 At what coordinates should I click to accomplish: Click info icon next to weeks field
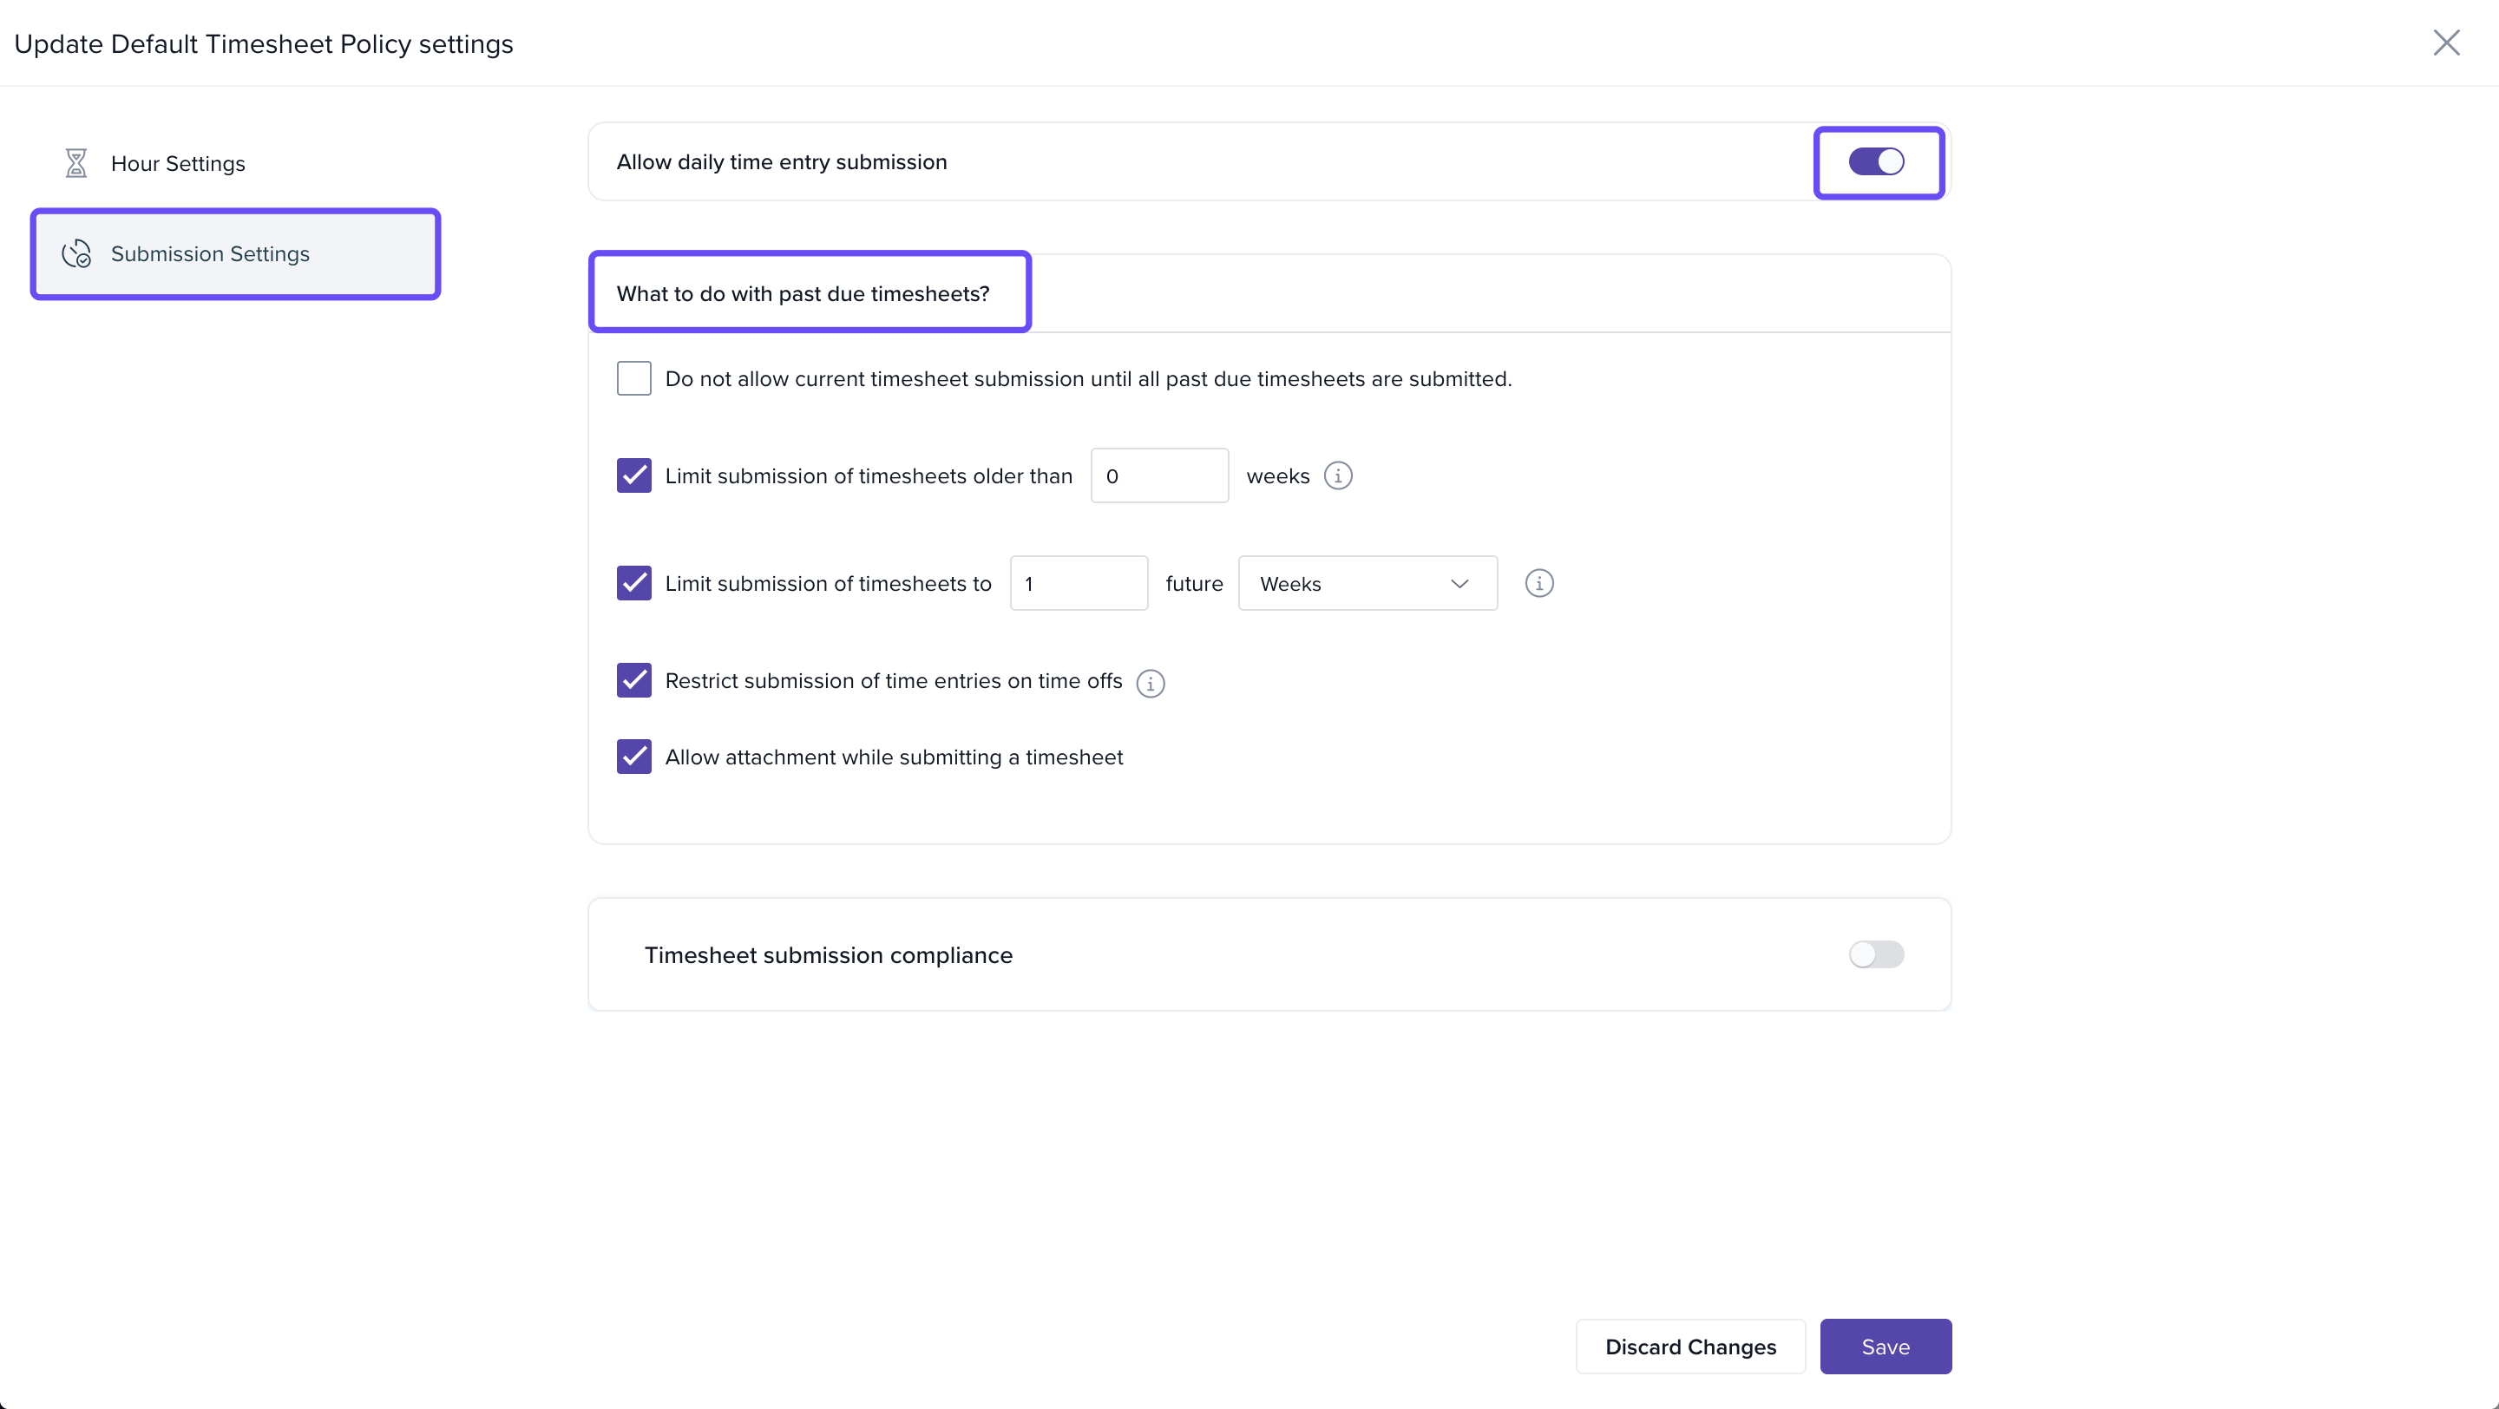tap(1338, 476)
